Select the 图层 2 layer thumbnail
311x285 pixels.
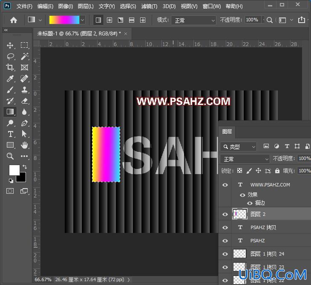(240, 214)
